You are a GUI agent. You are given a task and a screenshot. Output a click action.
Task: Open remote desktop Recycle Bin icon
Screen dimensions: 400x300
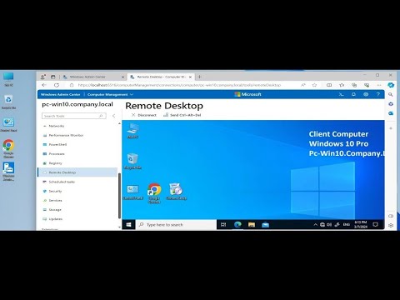(132, 161)
